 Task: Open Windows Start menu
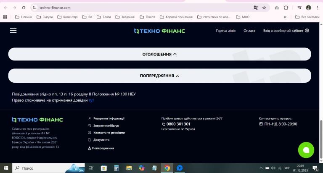(6, 168)
